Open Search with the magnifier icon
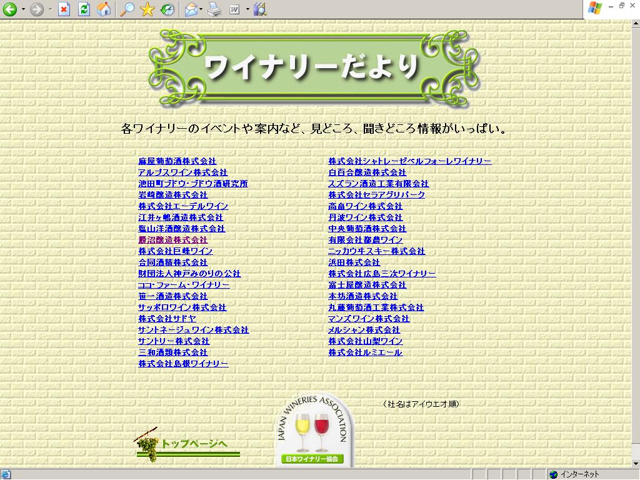 click(127, 9)
